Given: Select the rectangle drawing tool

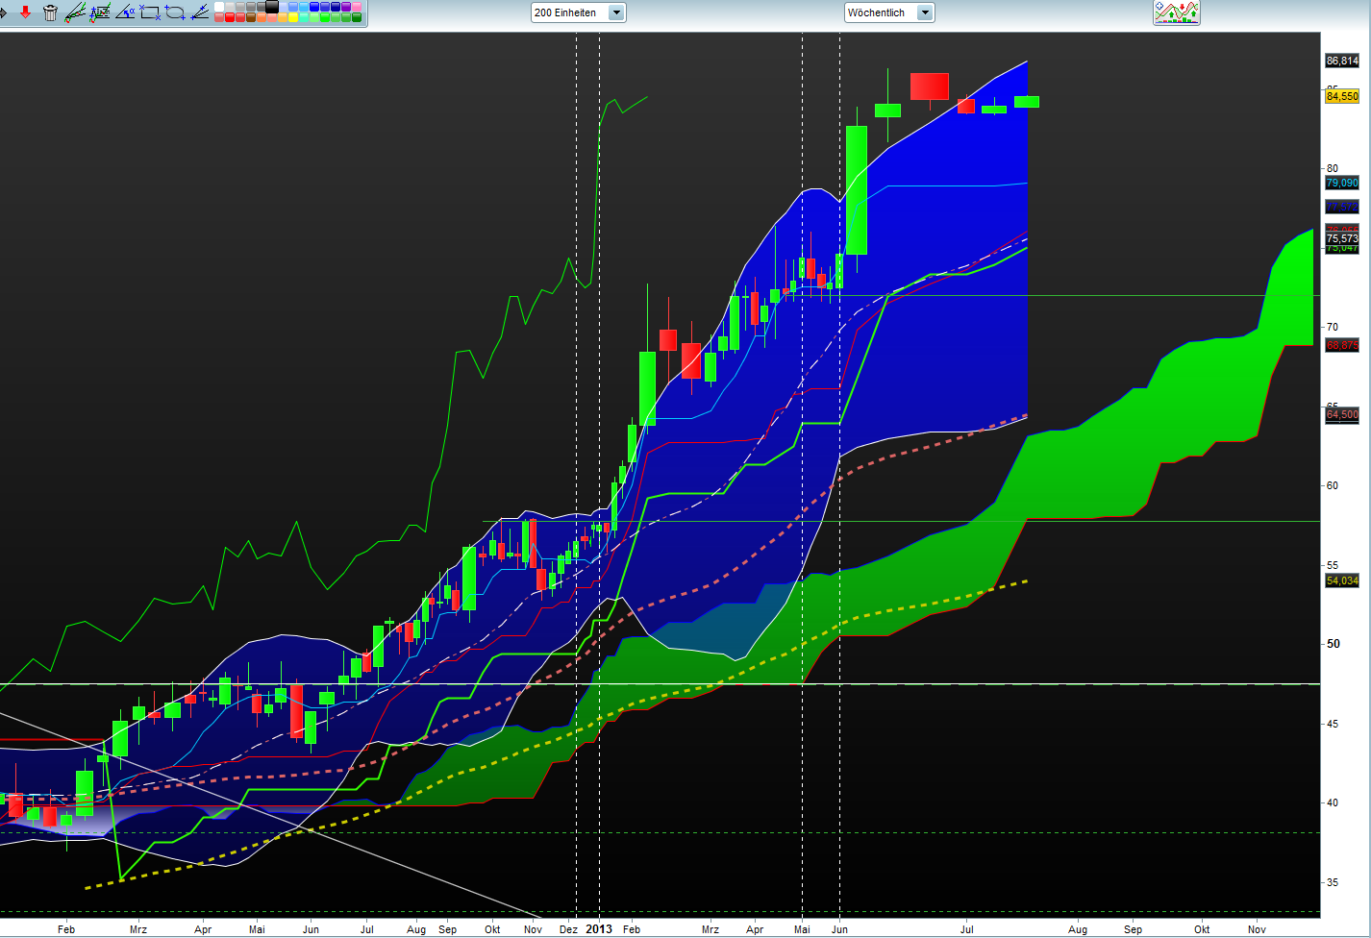Looking at the screenshot, I should point(150,12).
